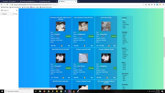The image size is (165, 93).
Task: Open Learn more about Tor bookmark
Action: point(15,7)
